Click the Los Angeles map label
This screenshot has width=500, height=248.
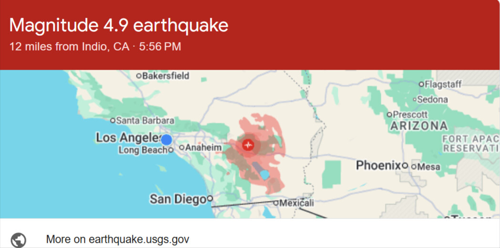(128, 138)
